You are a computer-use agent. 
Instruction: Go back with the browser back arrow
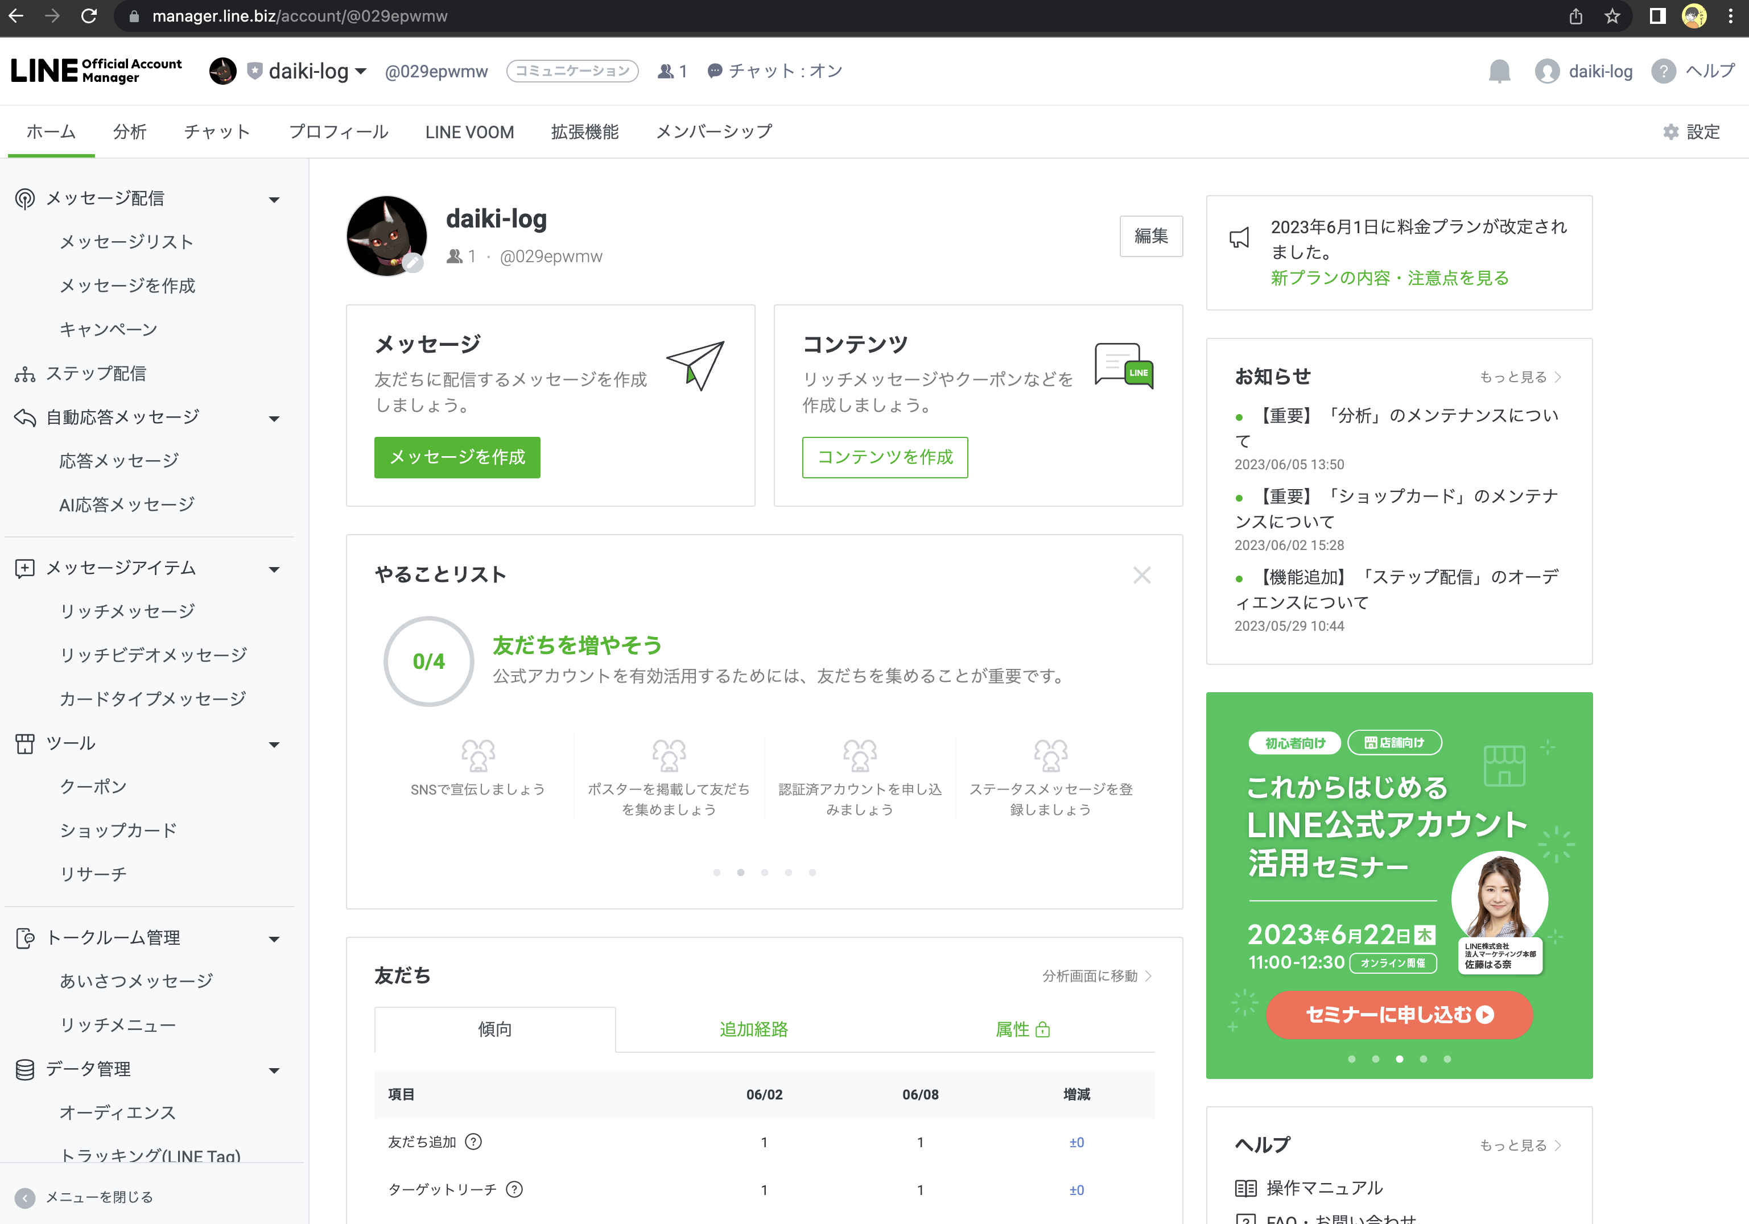click(16, 16)
